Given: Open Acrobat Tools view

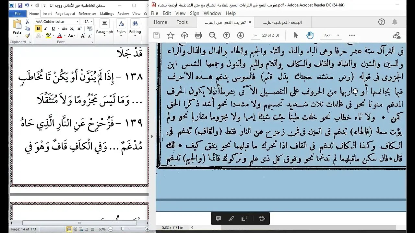Looking at the screenshot, I should [182, 22].
